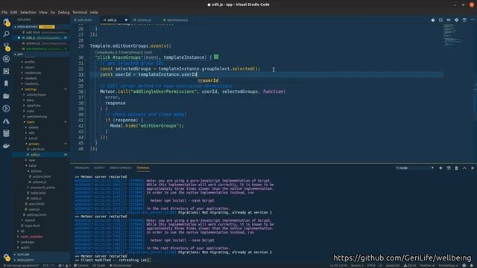477x268 pixels.
Task: Open the Docker view in activity bar
Action: coord(6,146)
